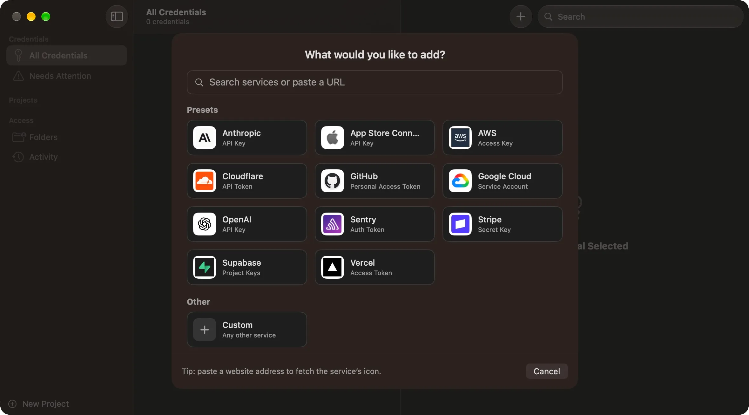Select the App Store Connect preset icon
Image resolution: width=749 pixels, height=415 pixels.
point(332,138)
